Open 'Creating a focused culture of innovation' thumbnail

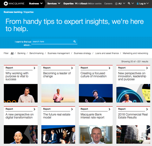click(96, 93)
